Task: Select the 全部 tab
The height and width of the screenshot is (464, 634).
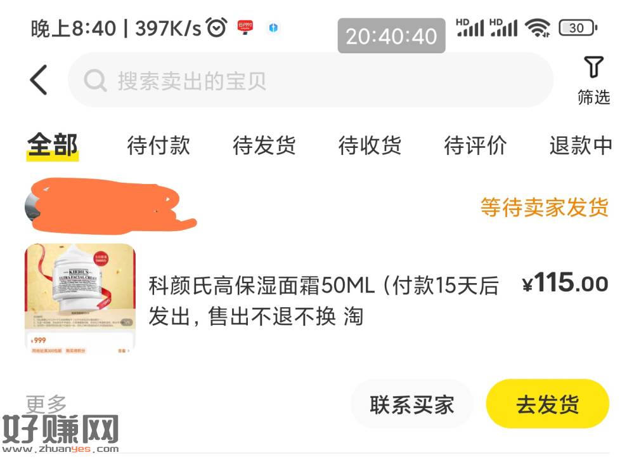Action: pyautogui.click(x=52, y=145)
